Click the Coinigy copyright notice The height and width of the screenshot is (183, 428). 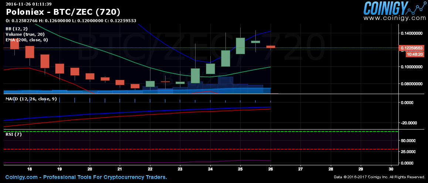coord(380,177)
